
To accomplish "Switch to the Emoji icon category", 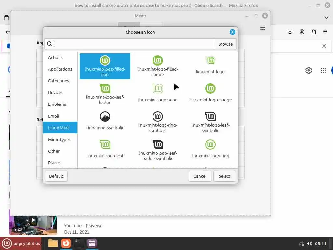I will 60,116.
